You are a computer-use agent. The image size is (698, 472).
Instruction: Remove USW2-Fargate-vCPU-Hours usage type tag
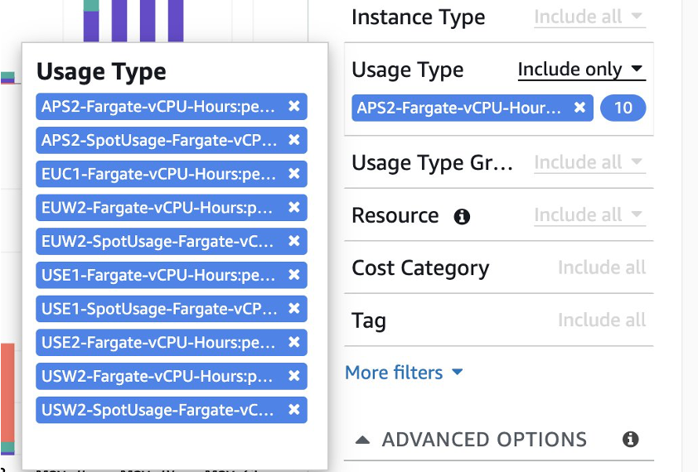(293, 376)
